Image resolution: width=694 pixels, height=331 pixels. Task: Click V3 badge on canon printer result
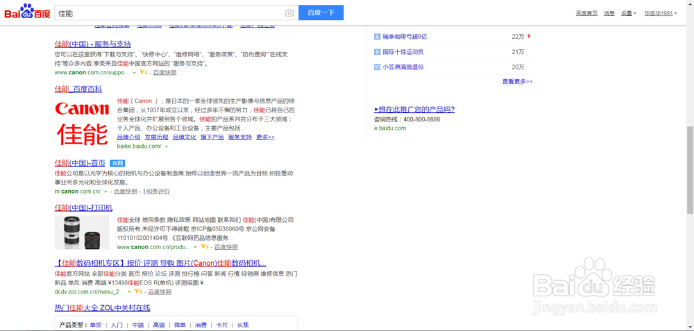coord(205,246)
